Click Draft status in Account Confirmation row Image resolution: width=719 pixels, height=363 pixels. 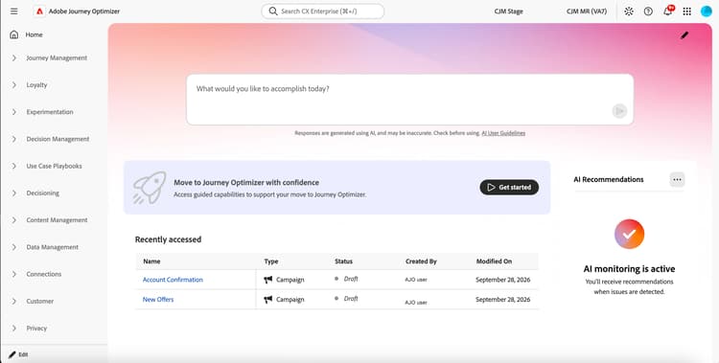[x=351, y=279]
